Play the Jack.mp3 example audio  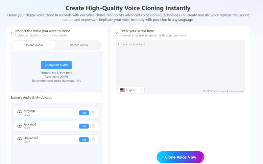coord(19,126)
